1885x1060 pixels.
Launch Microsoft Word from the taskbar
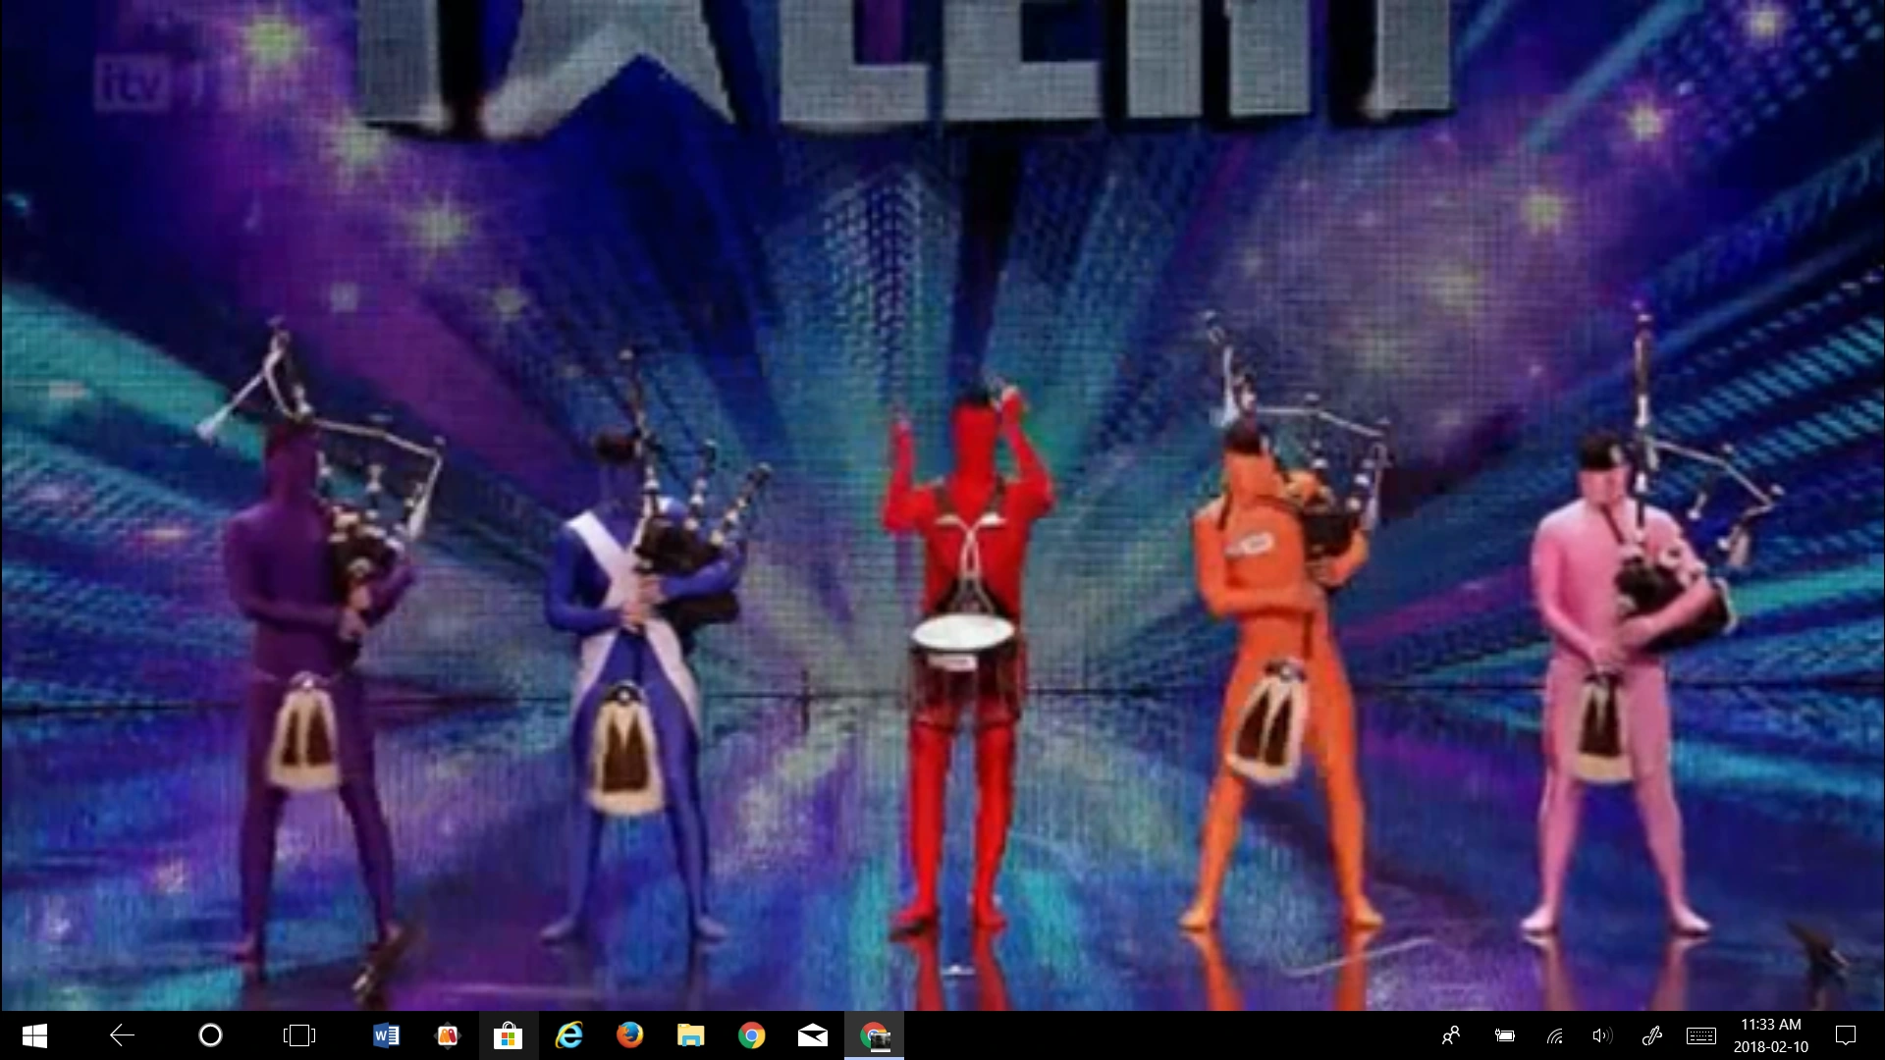coord(386,1035)
